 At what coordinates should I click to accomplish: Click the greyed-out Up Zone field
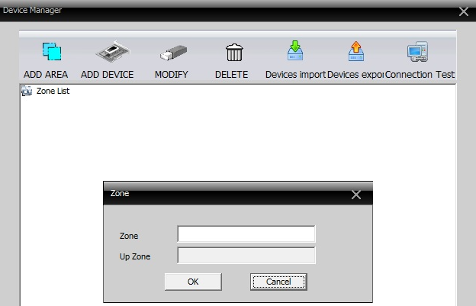click(246, 256)
